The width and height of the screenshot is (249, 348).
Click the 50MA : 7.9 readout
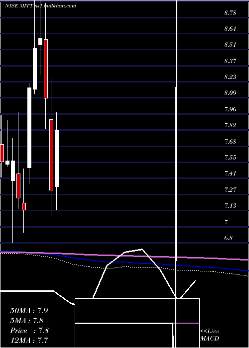[29, 310]
